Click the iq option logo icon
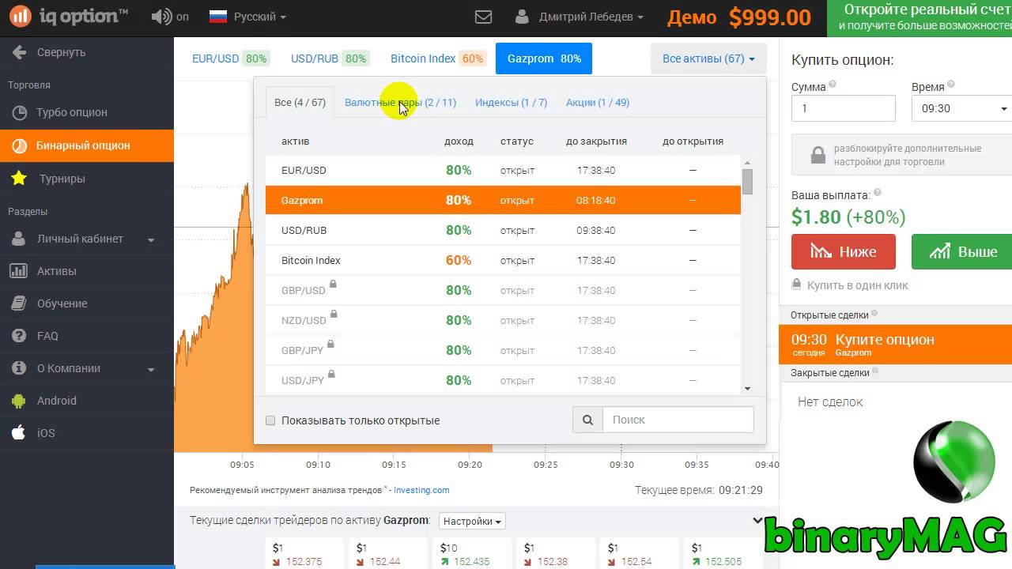This screenshot has width=1012, height=569. (x=21, y=16)
